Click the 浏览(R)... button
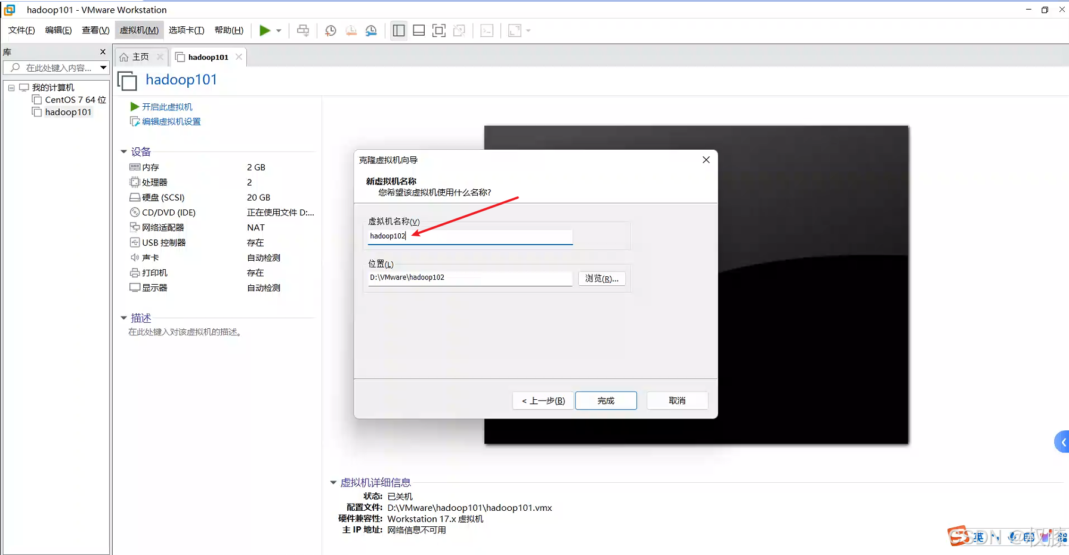Viewport: 1069px width, 555px height. [602, 279]
